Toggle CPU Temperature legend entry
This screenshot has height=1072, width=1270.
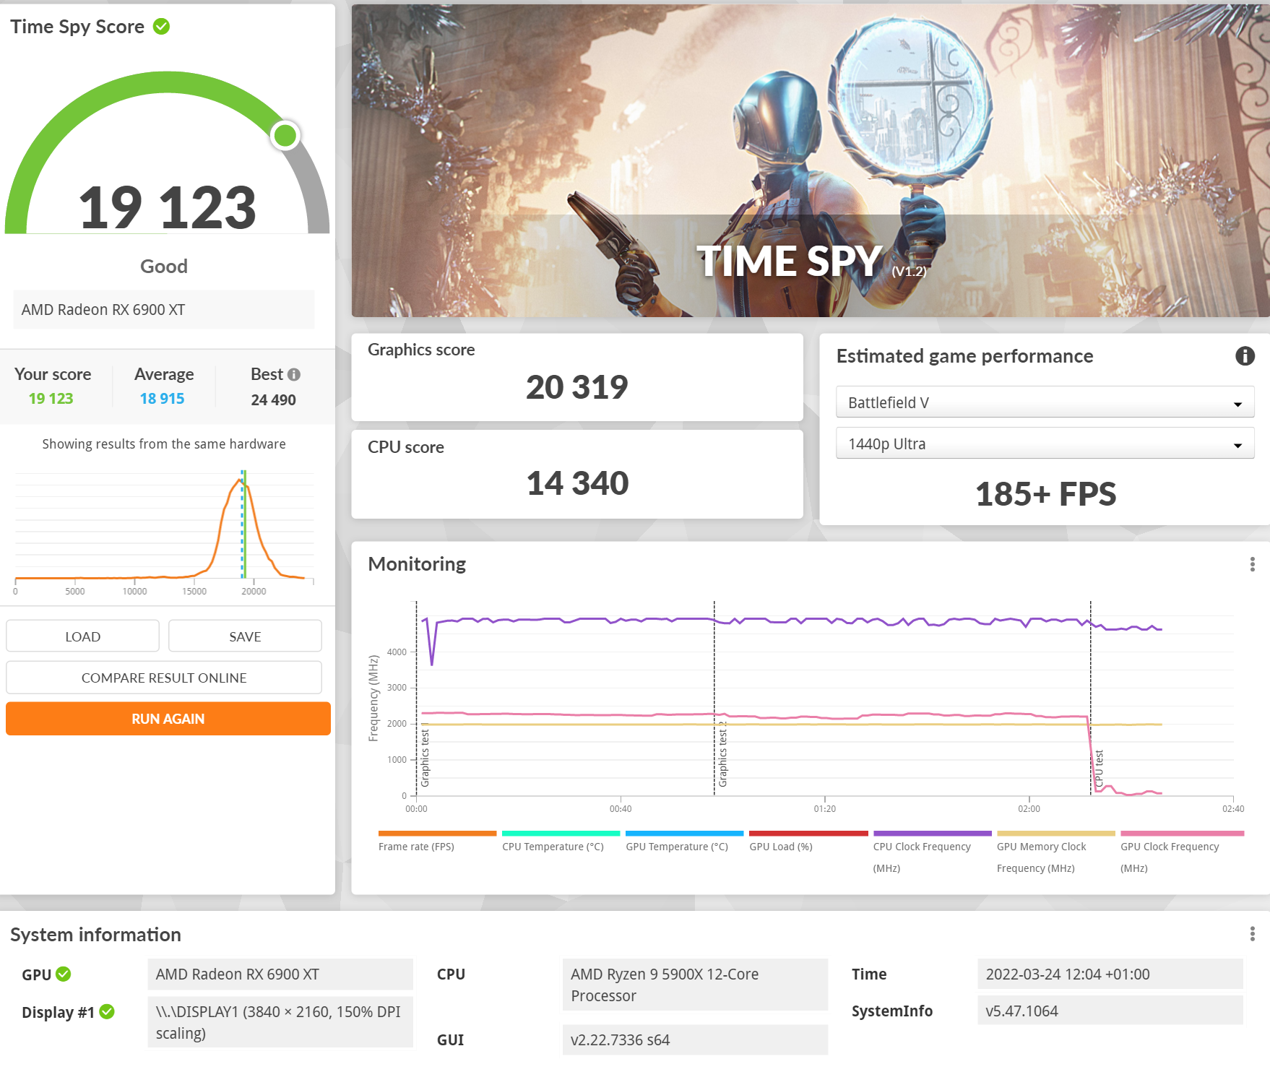pos(561,842)
